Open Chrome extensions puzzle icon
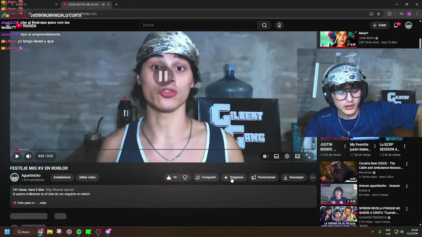This screenshot has height=237, width=422. [390, 14]
